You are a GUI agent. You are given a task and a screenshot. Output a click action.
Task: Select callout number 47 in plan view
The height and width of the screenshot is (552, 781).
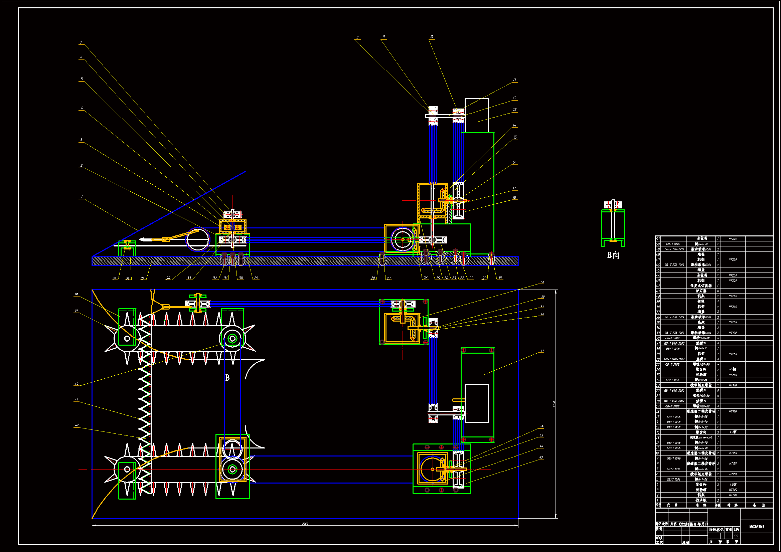542,351
